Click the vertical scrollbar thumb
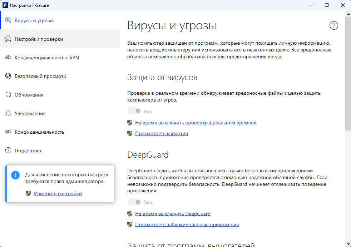 click(348, 73)
